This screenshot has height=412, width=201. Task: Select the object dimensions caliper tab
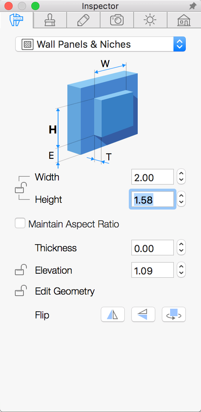coord(16,20)
